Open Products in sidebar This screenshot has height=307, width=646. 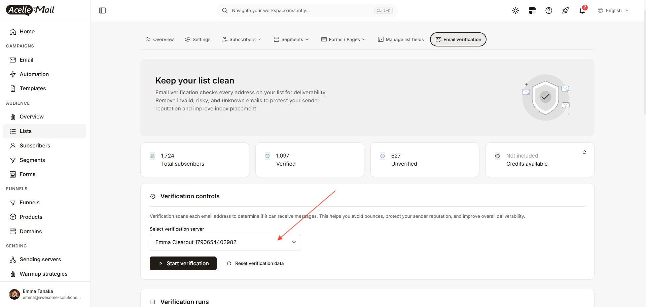(44, 217)
